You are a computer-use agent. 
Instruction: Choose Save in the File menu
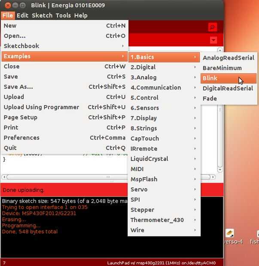click(64, 76)
